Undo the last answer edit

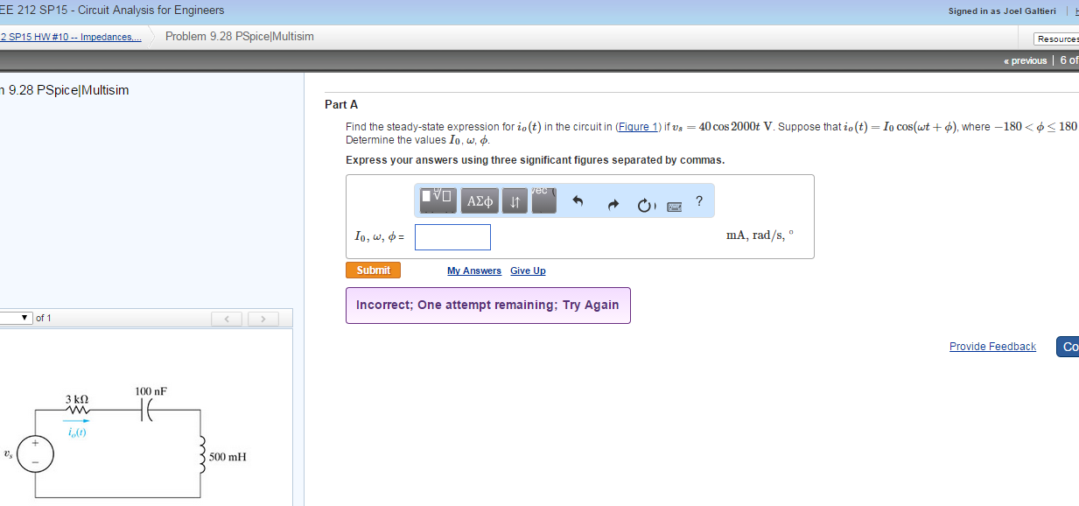coord(578,200)
